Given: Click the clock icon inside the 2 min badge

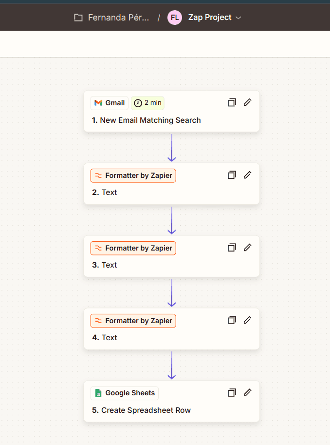Looking at the screenshot, I should pos(138,103).
